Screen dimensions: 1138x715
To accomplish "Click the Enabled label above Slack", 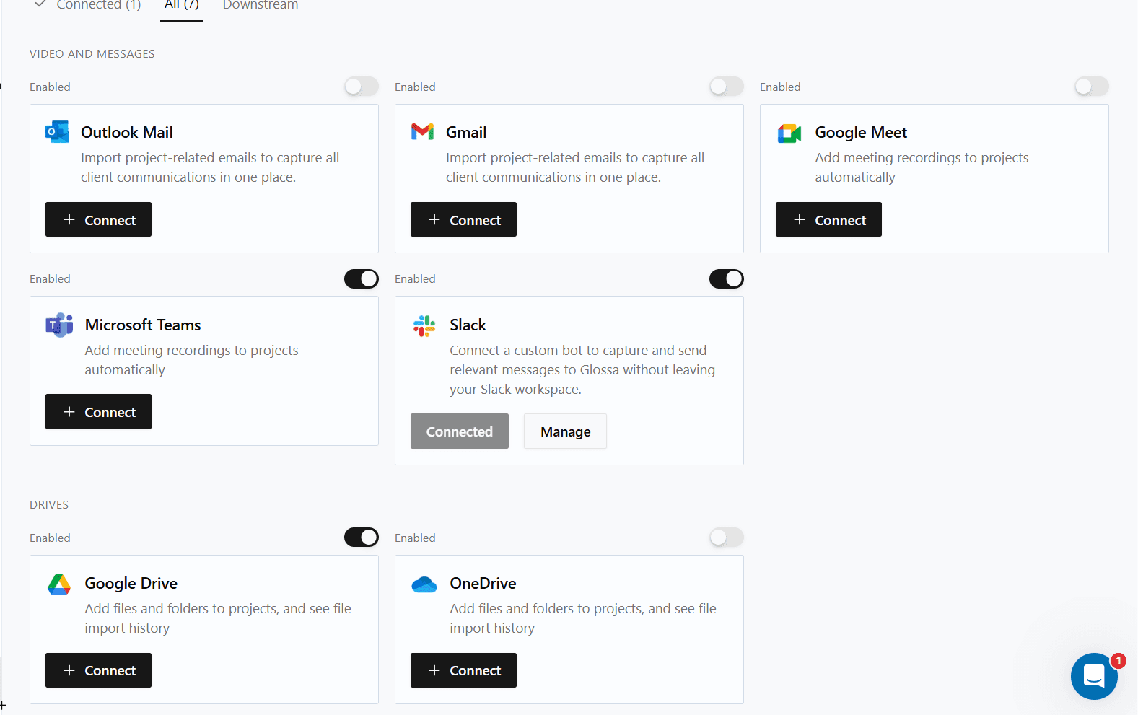I will pos(415,278).
